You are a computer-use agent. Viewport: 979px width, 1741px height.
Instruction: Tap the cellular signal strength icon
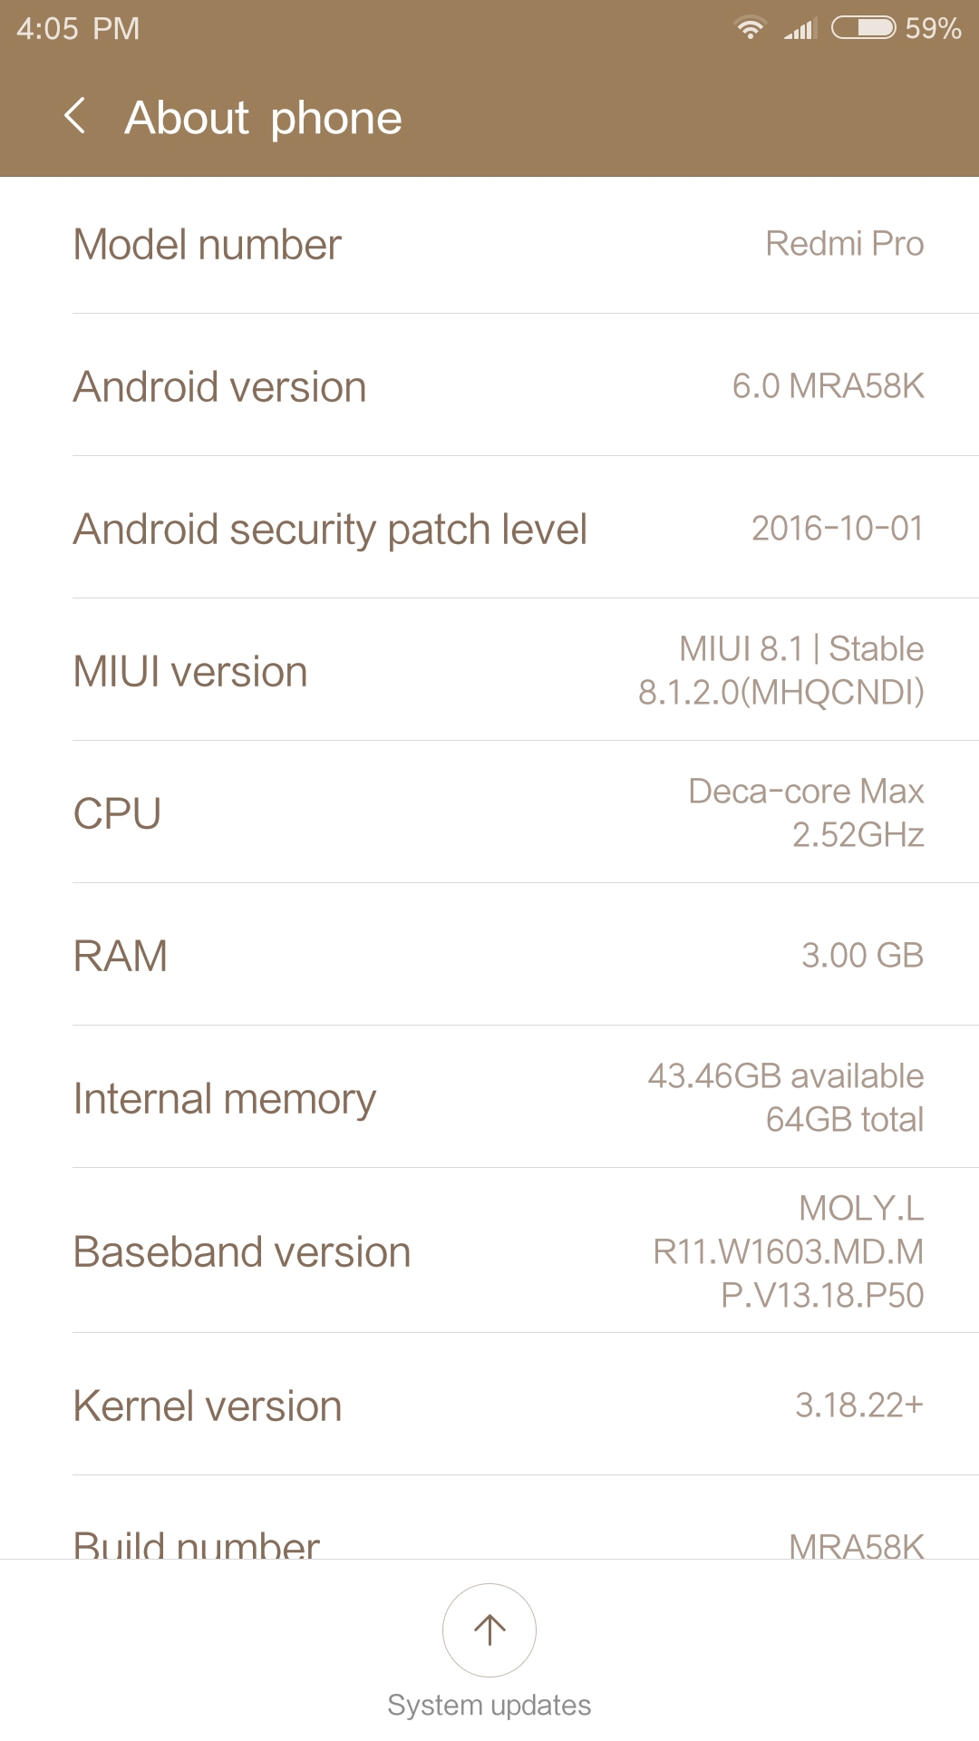[x=800, y=28]
